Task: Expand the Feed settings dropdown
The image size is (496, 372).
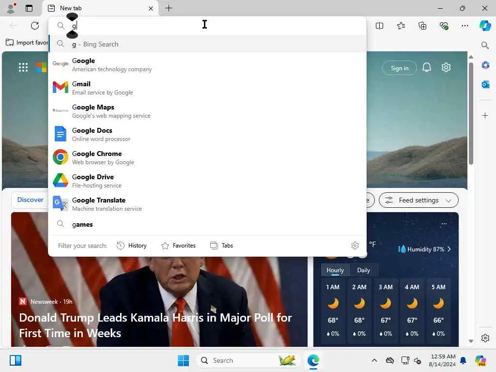Action: click(x=418, y=200)
